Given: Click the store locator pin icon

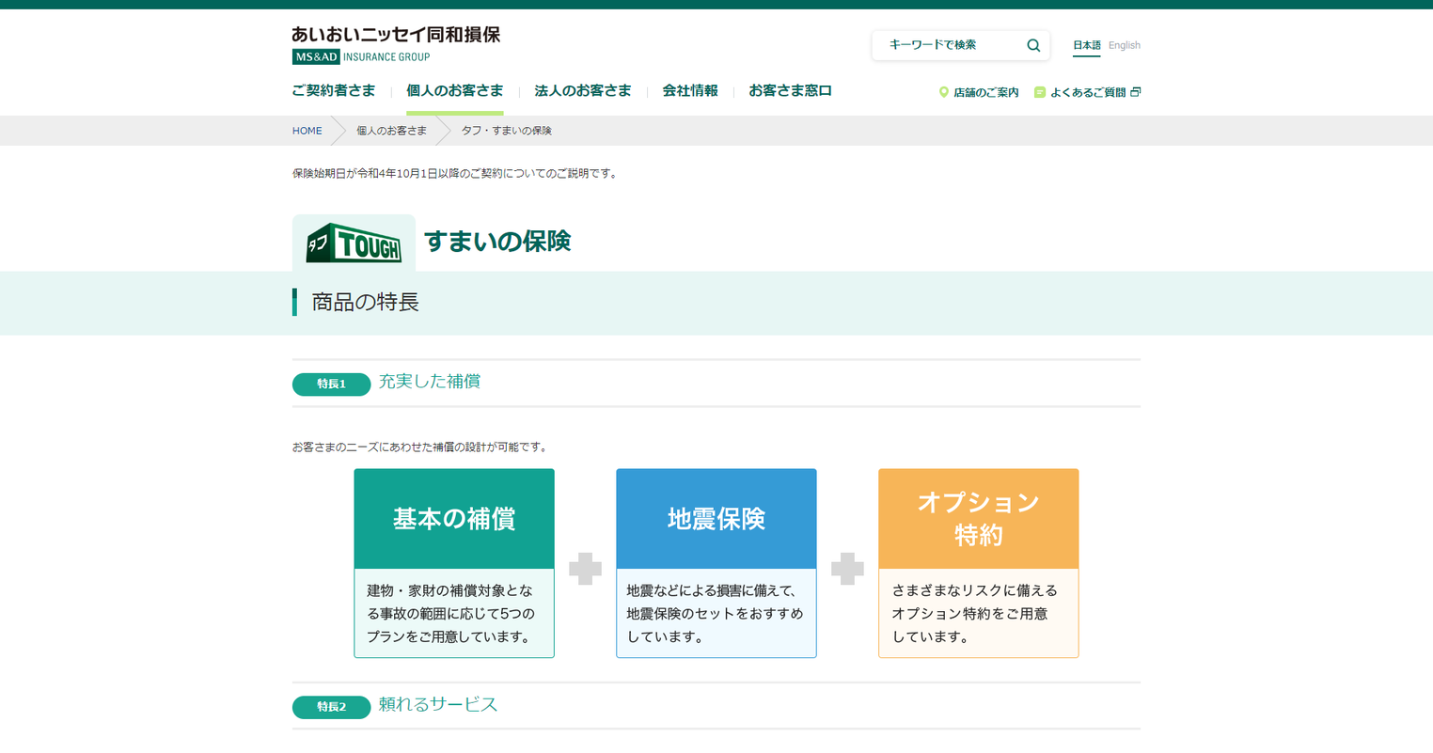Looking at the screenshot, I should click(x=943, y=92).
